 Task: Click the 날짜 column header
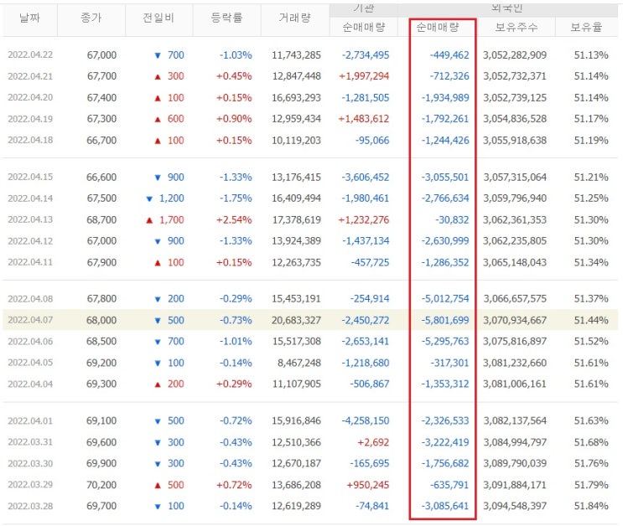point(30,18)
